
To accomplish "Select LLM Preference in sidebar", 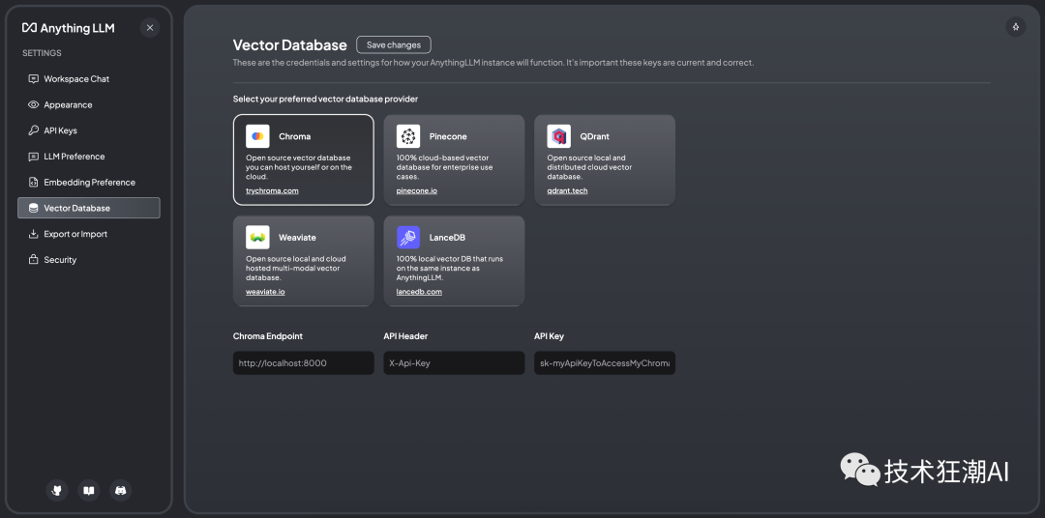I will [x=74, y=157].
